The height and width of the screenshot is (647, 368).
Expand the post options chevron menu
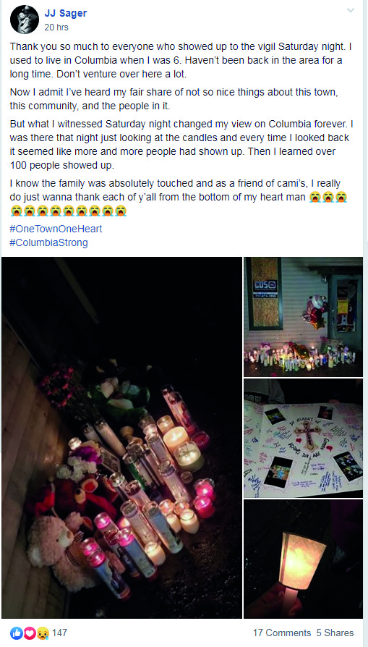[350, 11]
